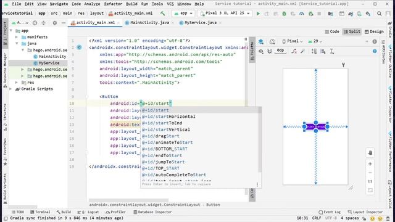Open the API 29 version dropdown

pos(315,41)
